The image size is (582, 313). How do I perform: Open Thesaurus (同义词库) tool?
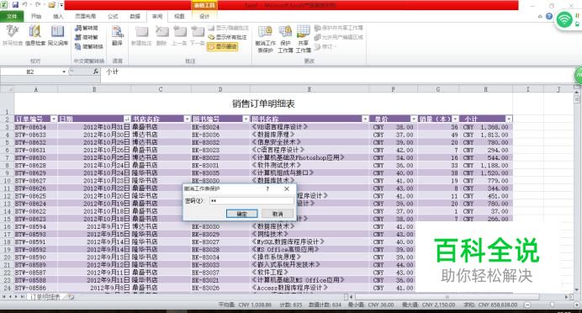[58, 35]
